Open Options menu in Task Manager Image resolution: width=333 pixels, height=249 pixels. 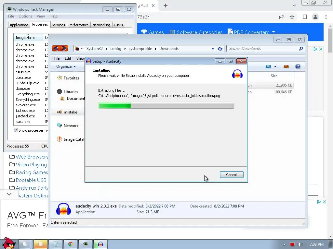(x=25, y=16)
